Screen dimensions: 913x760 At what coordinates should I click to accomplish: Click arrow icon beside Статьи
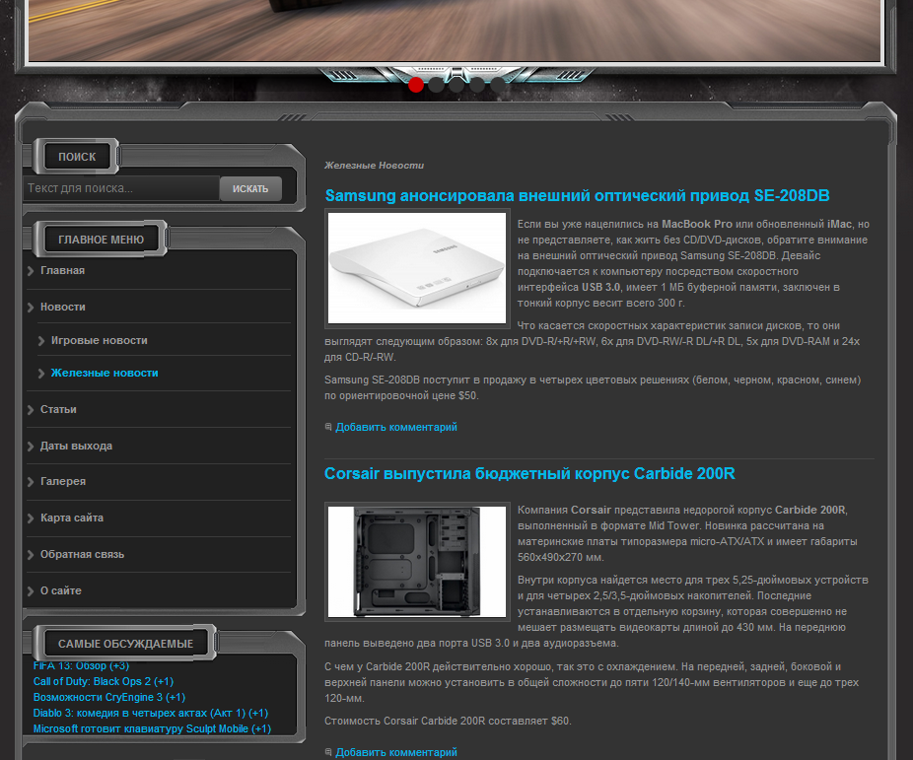(x=31, y=410)
